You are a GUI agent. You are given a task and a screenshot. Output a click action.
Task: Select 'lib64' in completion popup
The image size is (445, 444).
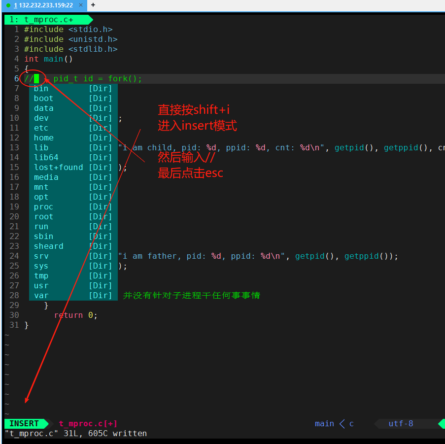(x=73, y=158)
